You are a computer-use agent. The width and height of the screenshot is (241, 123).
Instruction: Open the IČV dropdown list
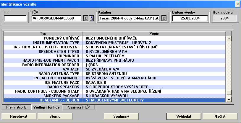[85, 18]
